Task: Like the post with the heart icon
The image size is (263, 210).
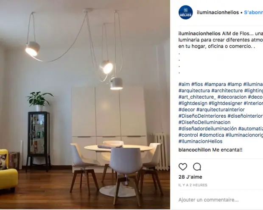Action: point(183,167)
